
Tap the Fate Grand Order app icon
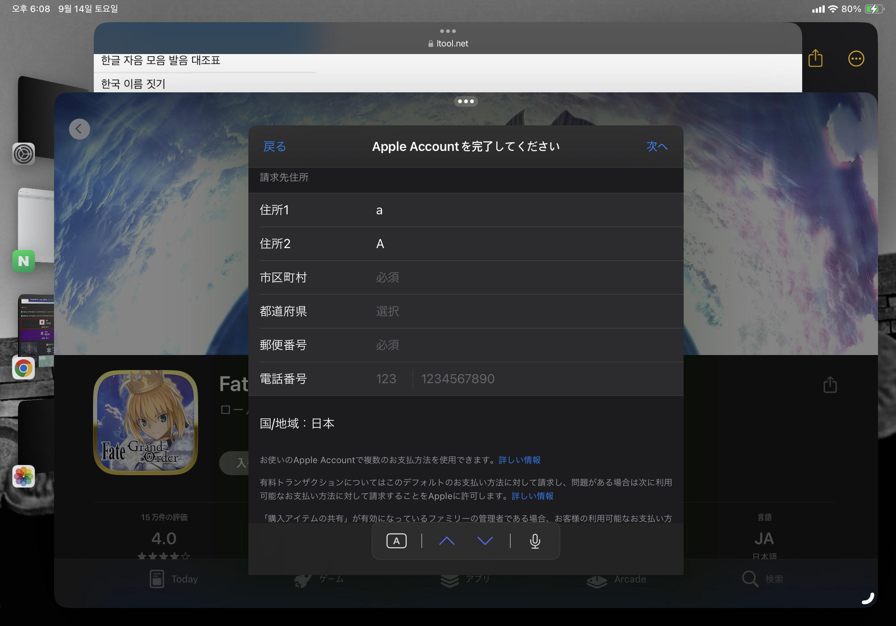point(146,423)
